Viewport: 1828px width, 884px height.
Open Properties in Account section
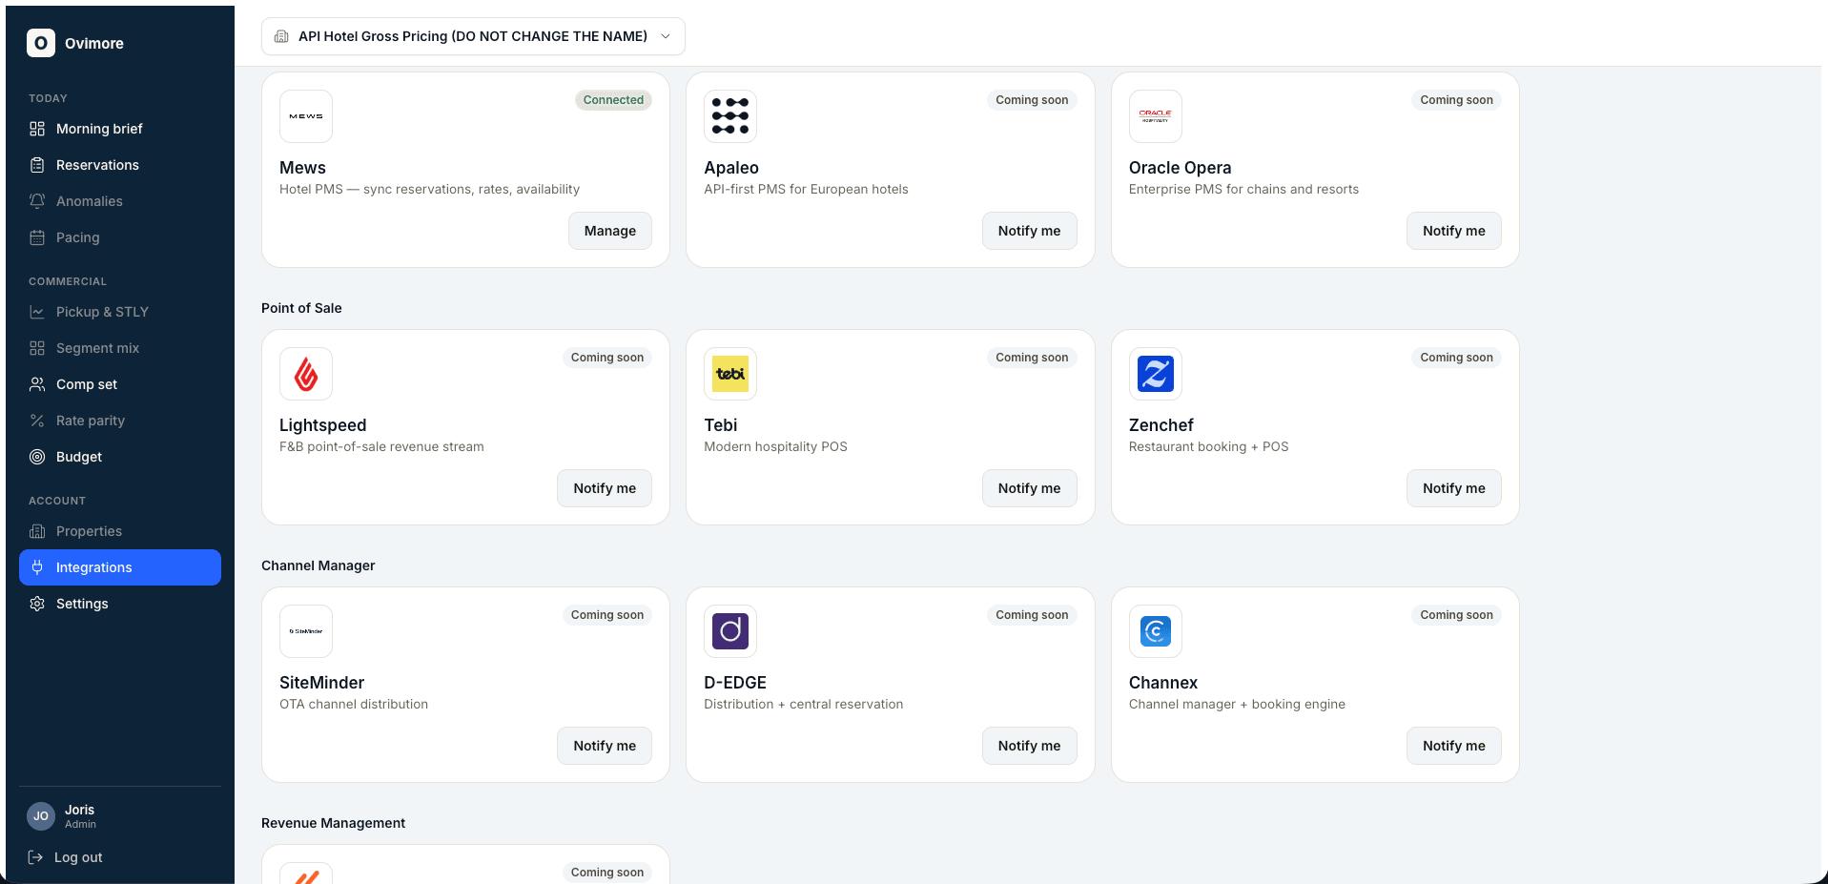pyautogui.click(x=120, y=531)
